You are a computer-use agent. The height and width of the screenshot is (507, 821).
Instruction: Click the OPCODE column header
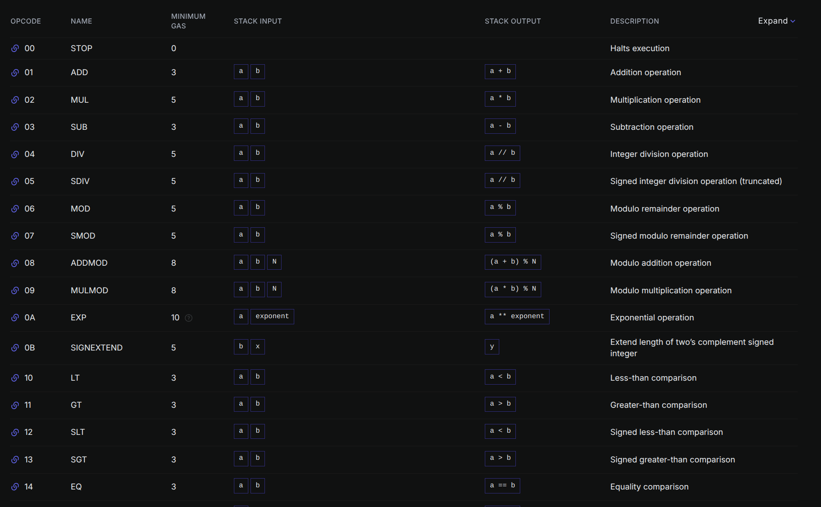click(26, 21)
